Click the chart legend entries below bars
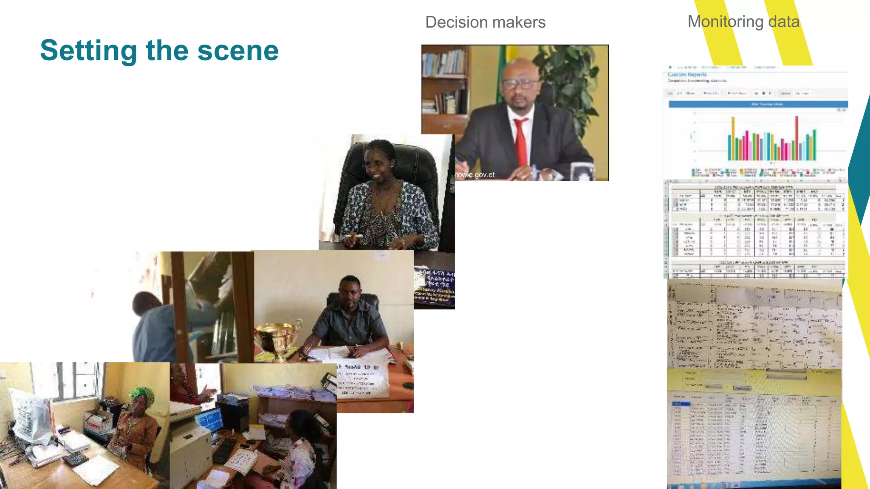The height and width of the screenshot is (489, 870). pos(768,171)
